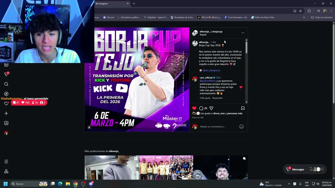Viewport: 335px width, 188px height.
Task: Share the post with the paper plane icon
Action: coord(211,108)
